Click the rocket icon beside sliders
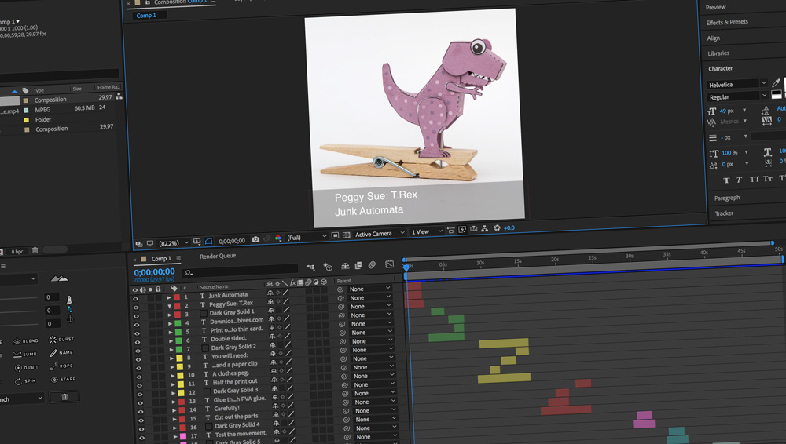The width and height of the screenshot is (786, 444). [x=69, y=300]
